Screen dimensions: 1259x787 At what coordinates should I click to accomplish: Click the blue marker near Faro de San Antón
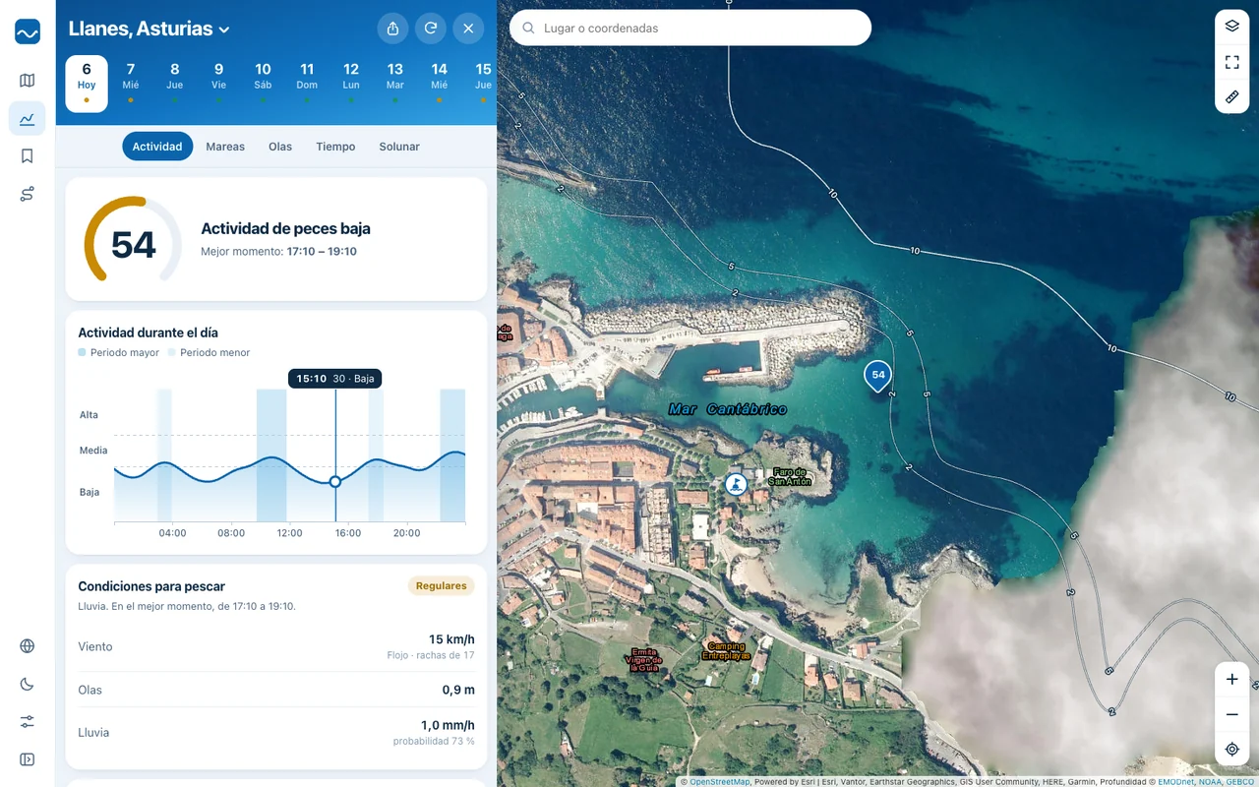click(736, 483)
